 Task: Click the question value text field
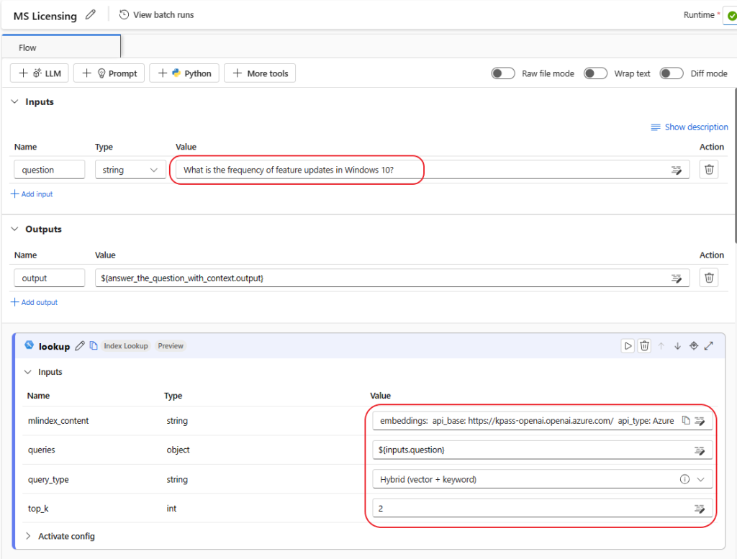pyautogui.click(x=433, y=170)
